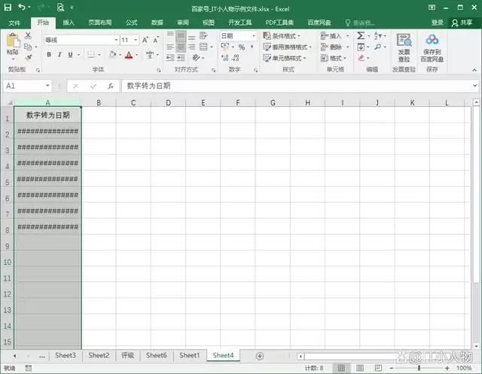Switch to the Sheet1 tab
Screen dimensions: 482x374
189,356
